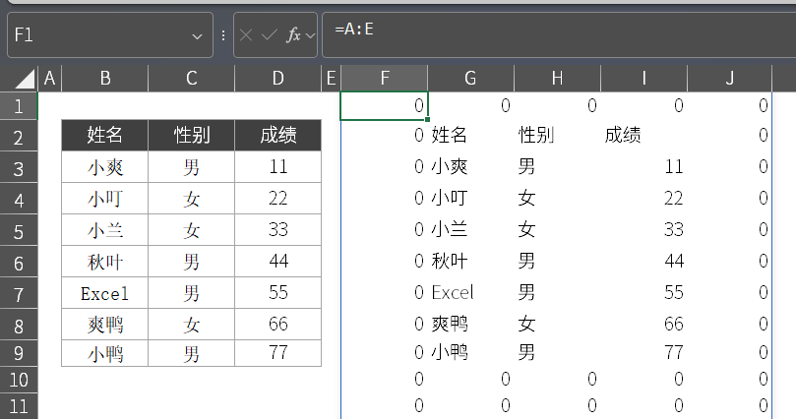Image resolution: width=796 pixels, height=419 pixels.
Task: Click score 11 in column D
Action: pyautogui.click(x=277, y=167)
